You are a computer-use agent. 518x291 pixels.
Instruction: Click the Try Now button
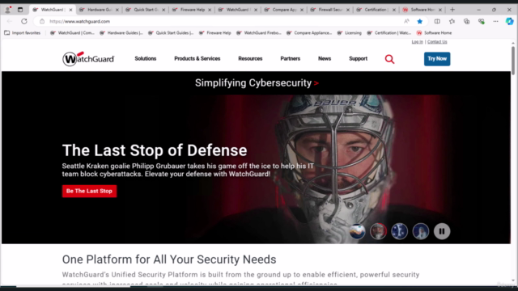(x=437, y=59)
